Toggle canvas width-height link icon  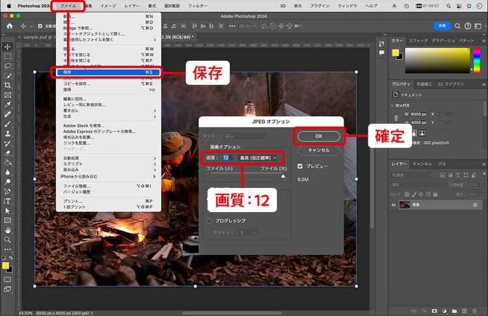pyautogui.click(x=396, y=118)
